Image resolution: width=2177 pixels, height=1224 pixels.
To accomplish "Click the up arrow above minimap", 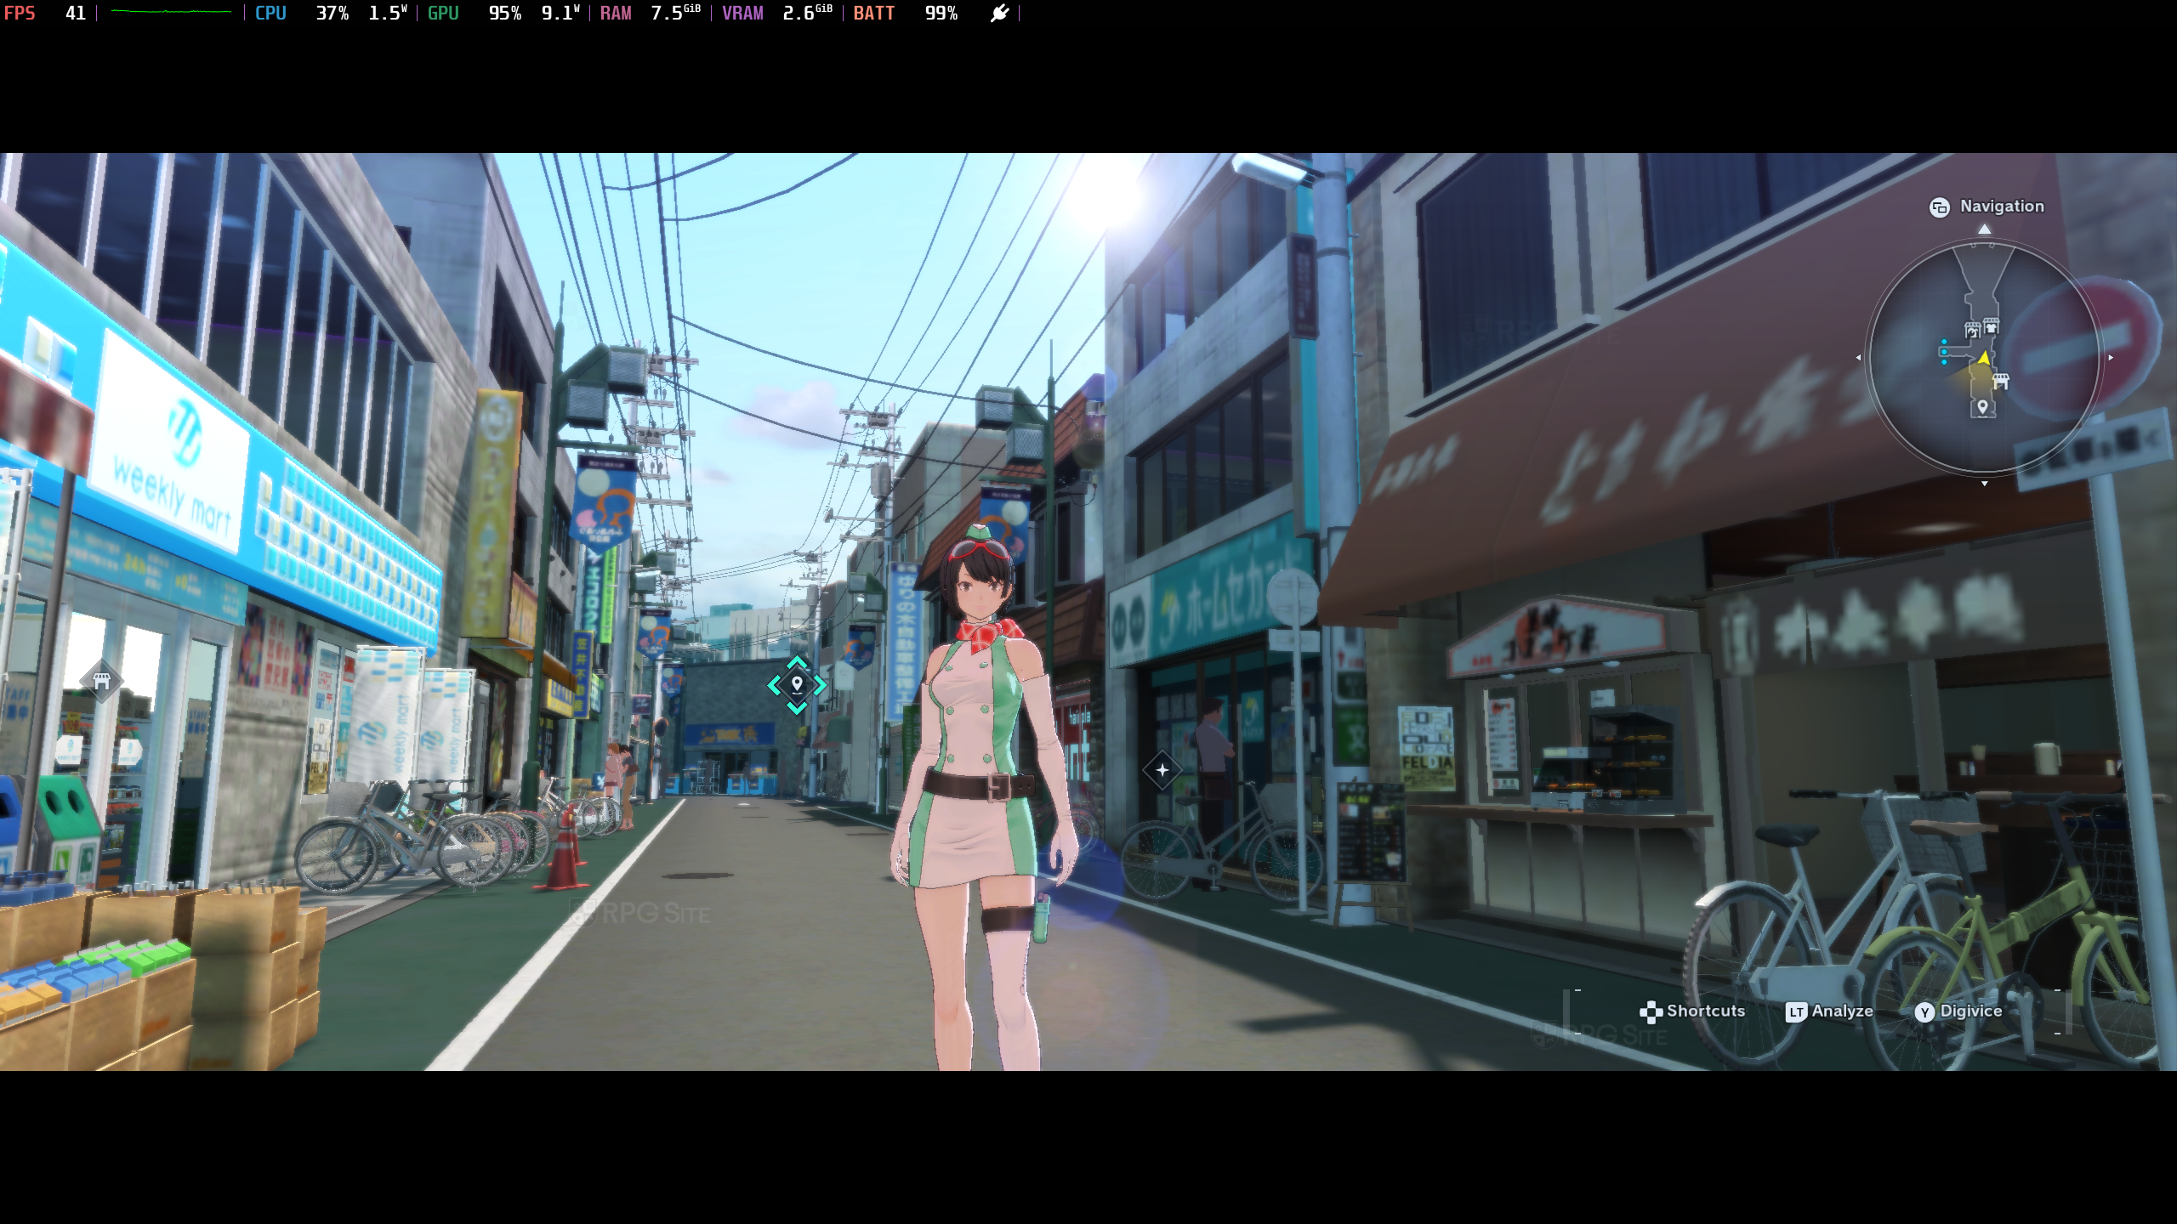I will point(1984,229).
